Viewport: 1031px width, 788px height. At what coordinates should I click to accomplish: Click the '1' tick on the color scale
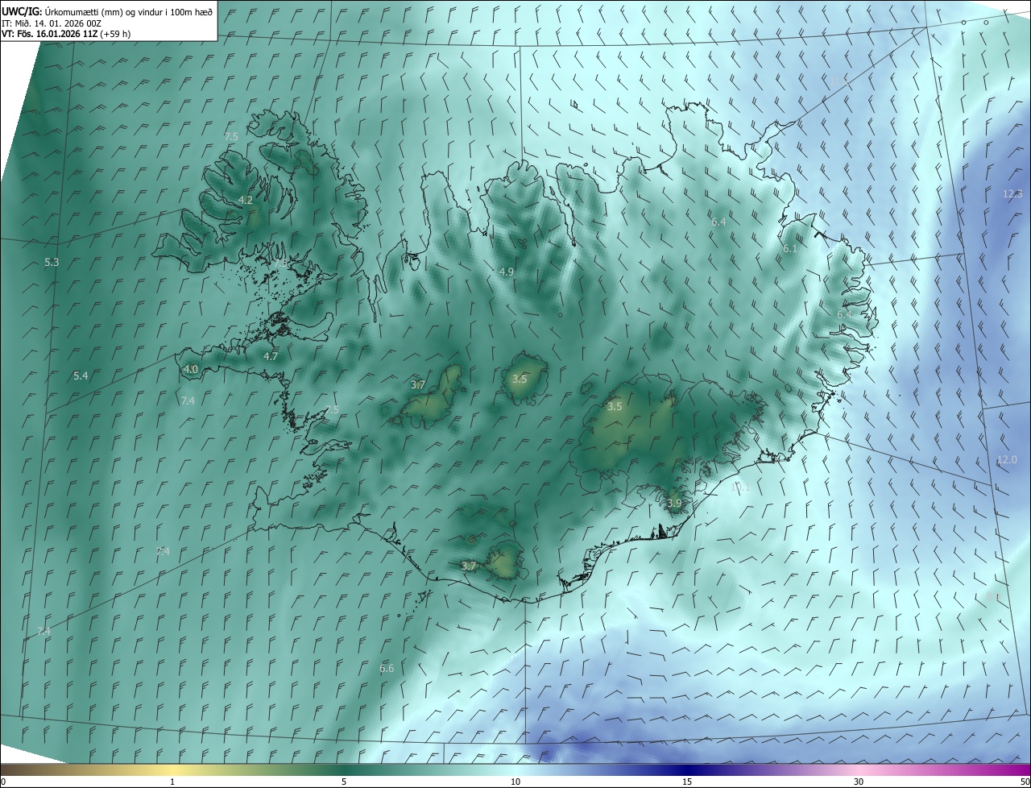[x=172, y=782]
